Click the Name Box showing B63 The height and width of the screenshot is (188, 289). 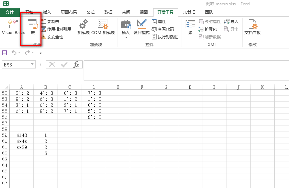16,64
